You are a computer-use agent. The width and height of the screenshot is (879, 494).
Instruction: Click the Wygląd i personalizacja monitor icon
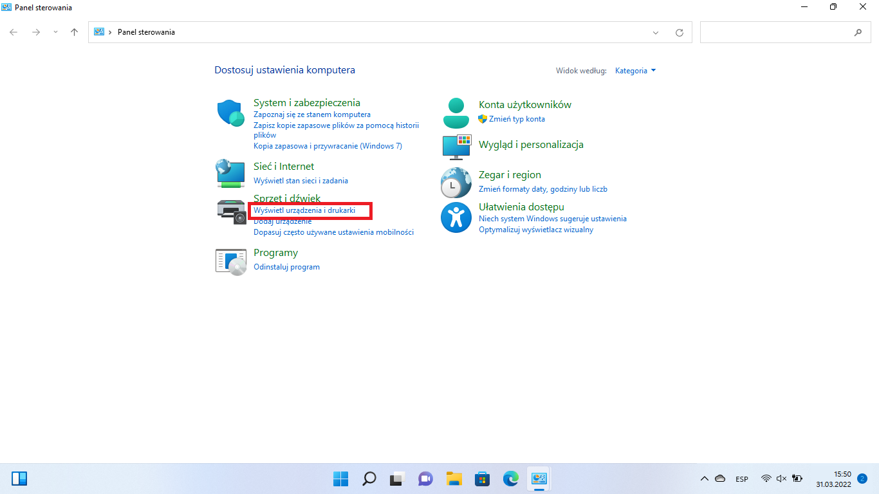456,147
